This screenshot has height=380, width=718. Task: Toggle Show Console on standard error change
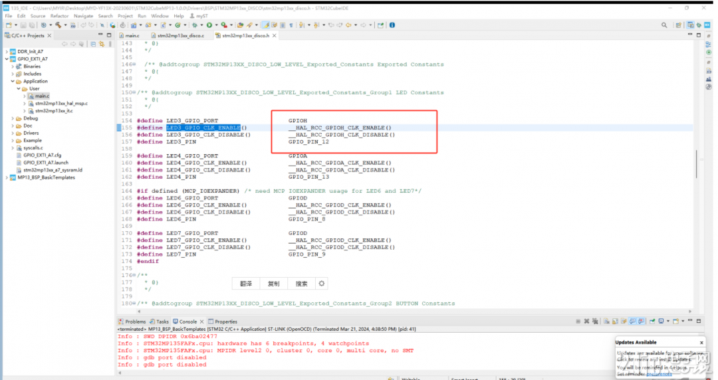[x=641, y=322]
